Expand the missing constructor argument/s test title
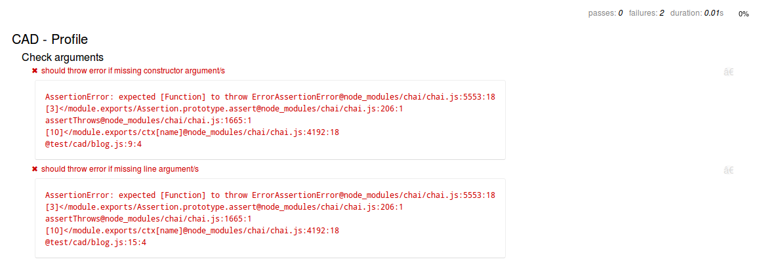 click(x=133, y=71)
